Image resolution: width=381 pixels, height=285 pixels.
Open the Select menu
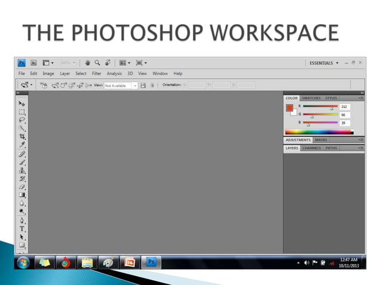point(81,73)
